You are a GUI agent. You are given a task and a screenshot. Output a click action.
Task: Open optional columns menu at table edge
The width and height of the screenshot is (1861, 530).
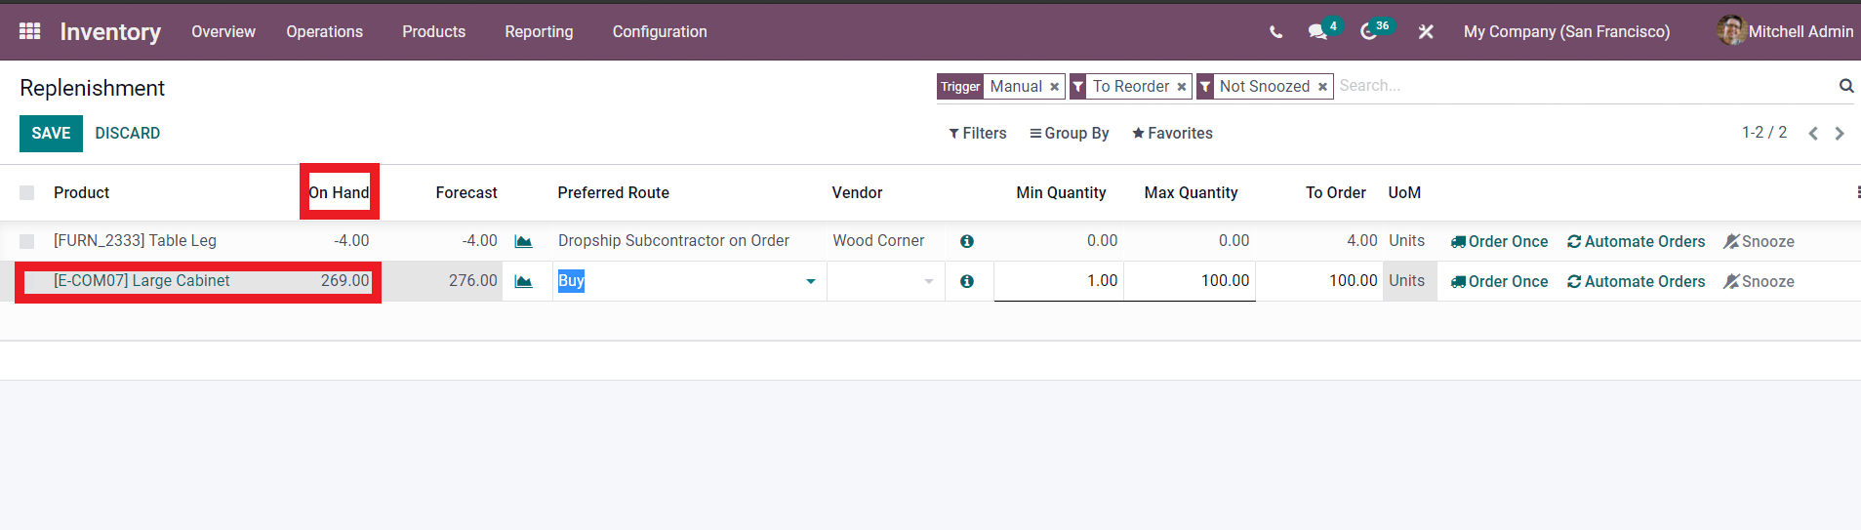(1857, 192)
